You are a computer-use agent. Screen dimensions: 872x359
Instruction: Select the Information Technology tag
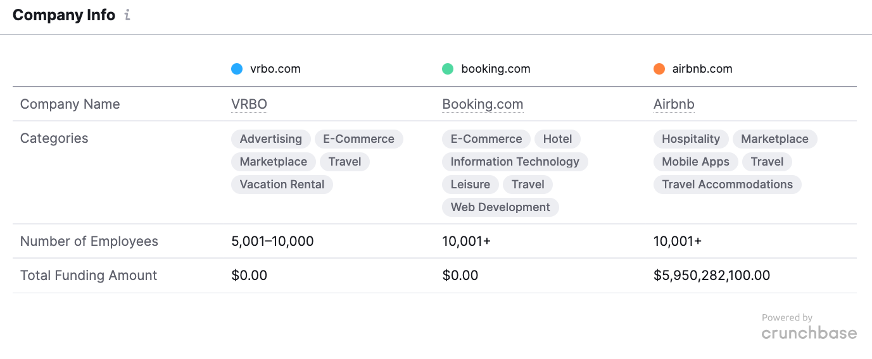coord(515,162)
